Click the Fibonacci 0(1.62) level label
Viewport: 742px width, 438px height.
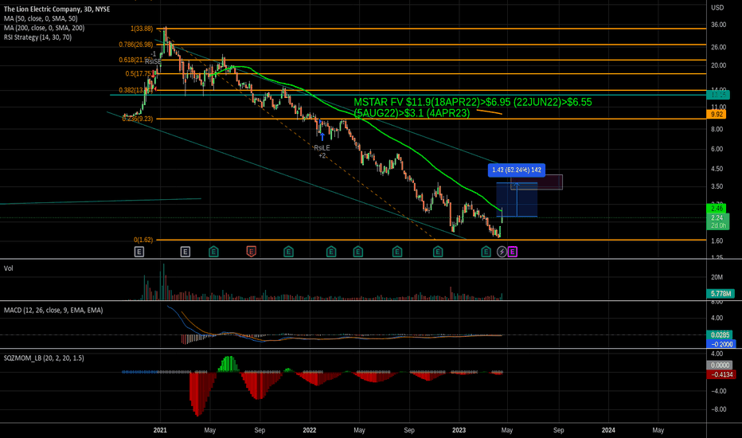tap(143, 240)
